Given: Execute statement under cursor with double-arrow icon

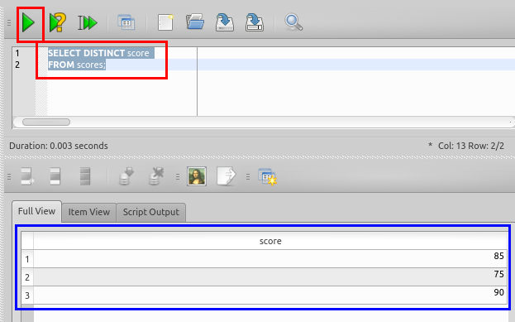Looking at the screenshot, I should point(88,23).
